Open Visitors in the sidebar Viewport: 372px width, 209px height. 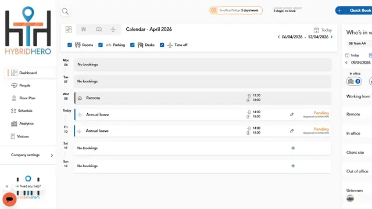point(20,136)
